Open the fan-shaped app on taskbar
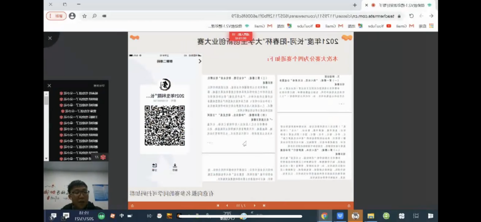The height and width of the screenshot is (222, 481). 401,216
